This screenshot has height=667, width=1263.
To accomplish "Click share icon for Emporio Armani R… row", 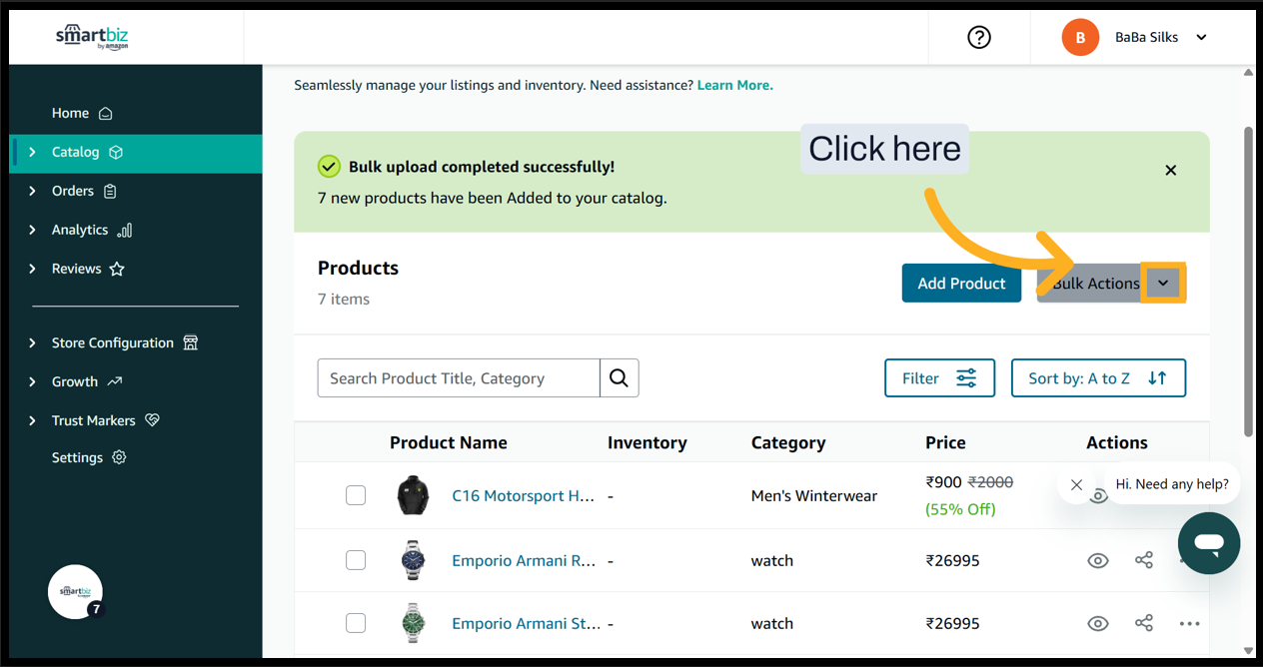I will coord(1144,560).
